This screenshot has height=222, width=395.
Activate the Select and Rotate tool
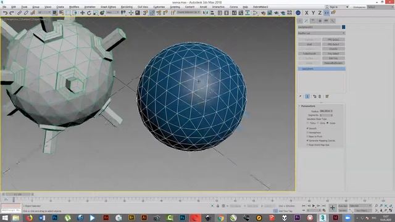tap(89, 13)
